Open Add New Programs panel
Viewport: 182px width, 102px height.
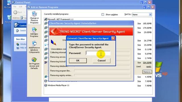(x=34, y=32)
